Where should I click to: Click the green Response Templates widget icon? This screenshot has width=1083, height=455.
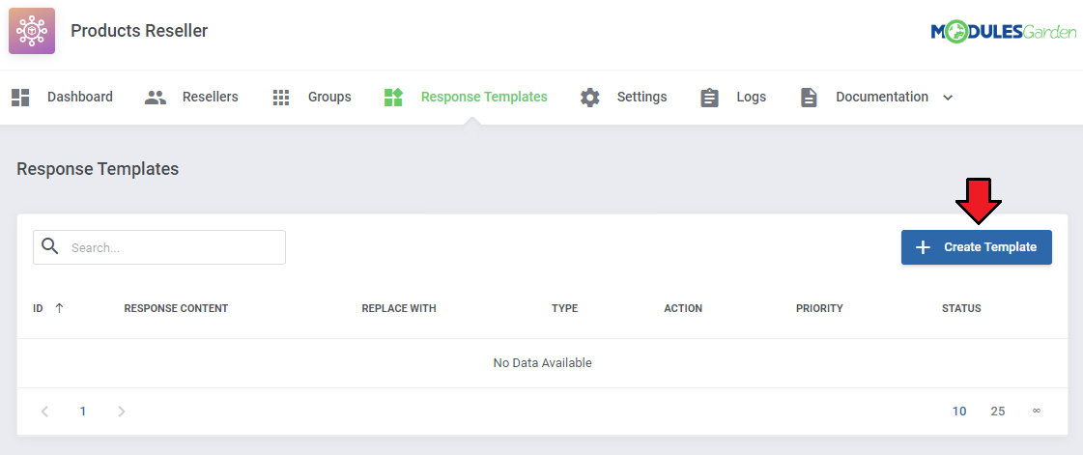pos(393,98)
